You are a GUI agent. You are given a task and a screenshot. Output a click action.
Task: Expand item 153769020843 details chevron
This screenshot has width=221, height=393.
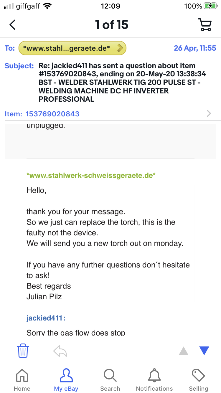(x=209, y=114)
